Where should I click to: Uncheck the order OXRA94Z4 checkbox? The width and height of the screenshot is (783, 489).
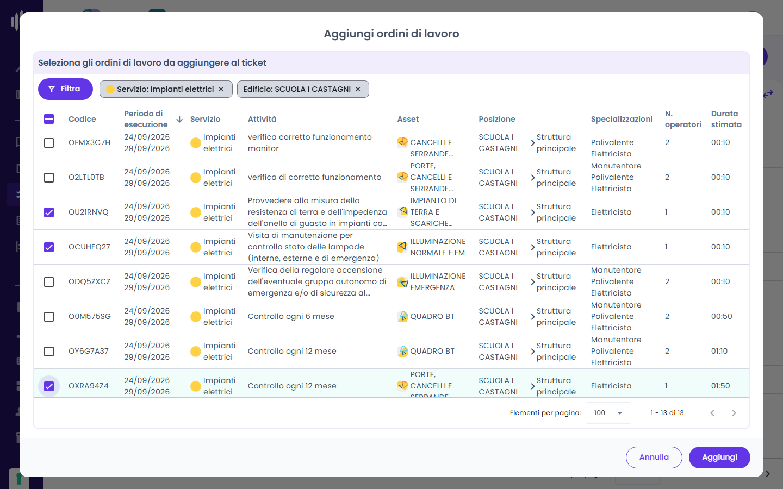(x=49, y=386)
